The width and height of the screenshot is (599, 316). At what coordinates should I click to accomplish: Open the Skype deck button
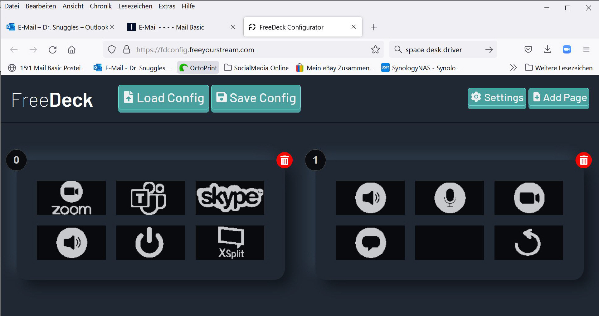coord(230,198)
